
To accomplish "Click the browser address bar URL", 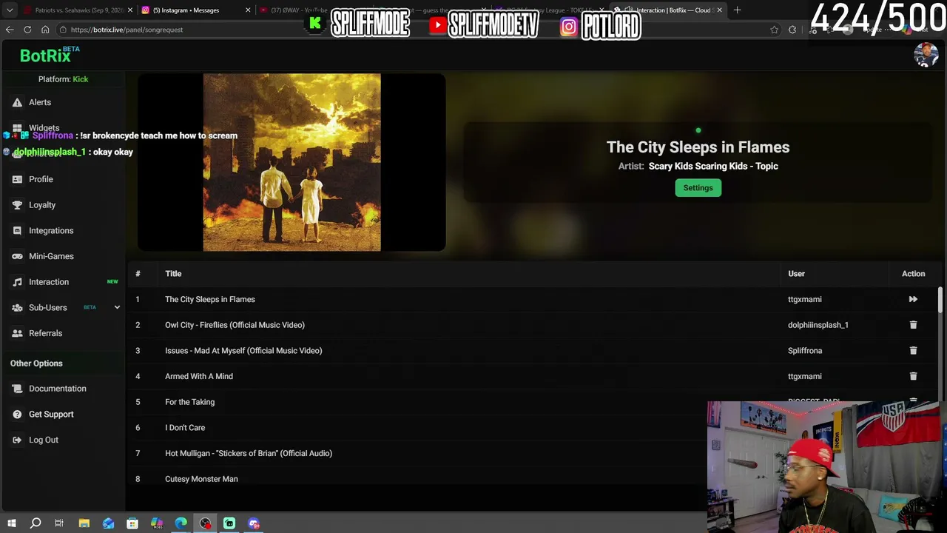I will [127, 30].
